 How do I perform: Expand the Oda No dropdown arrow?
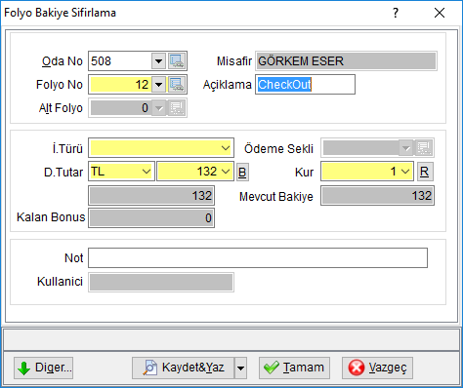pos(158,61)
